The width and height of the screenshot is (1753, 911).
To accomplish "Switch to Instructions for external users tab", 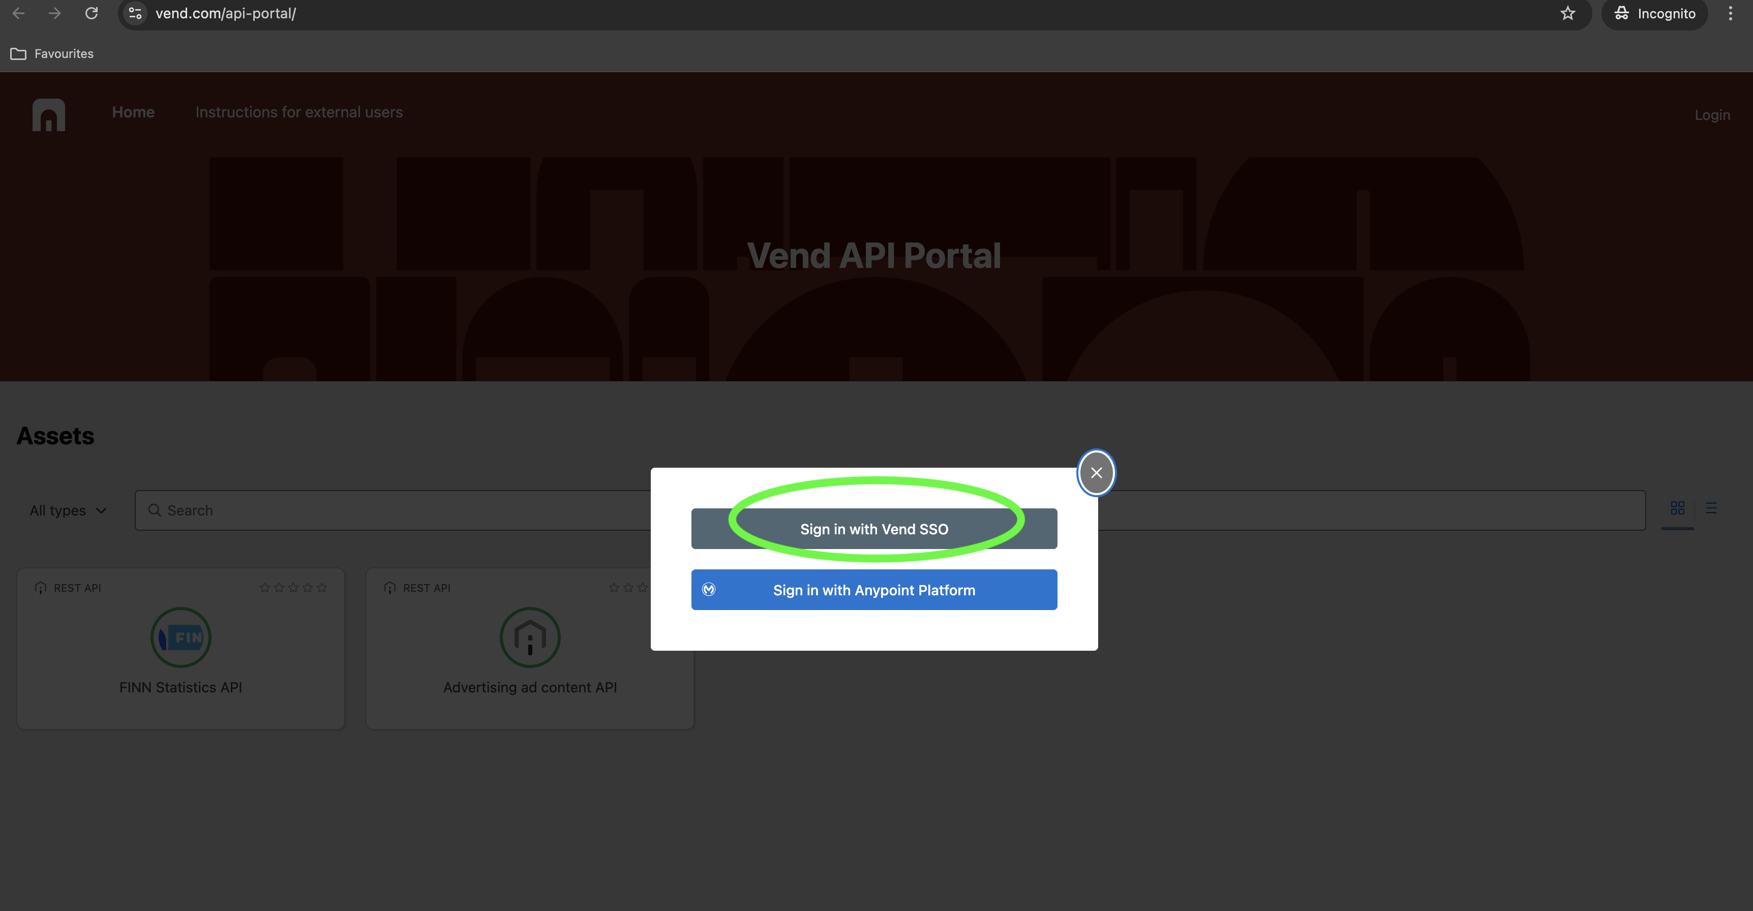I will 299,112.
